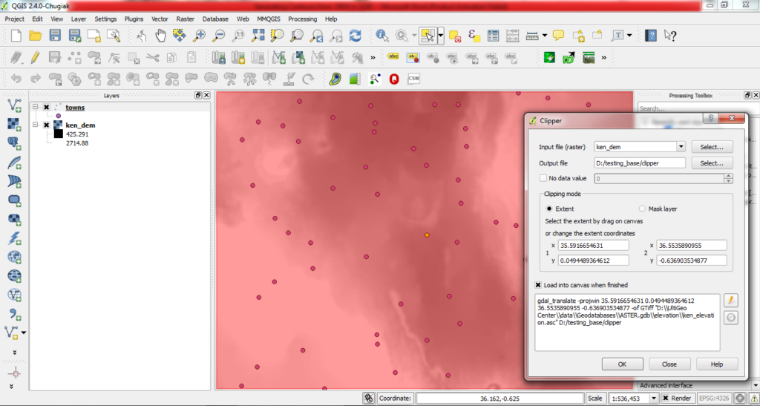Screen dimensions: 760x406
Task: Open the select features tool dropdown arrow
Action: [441, 36]
